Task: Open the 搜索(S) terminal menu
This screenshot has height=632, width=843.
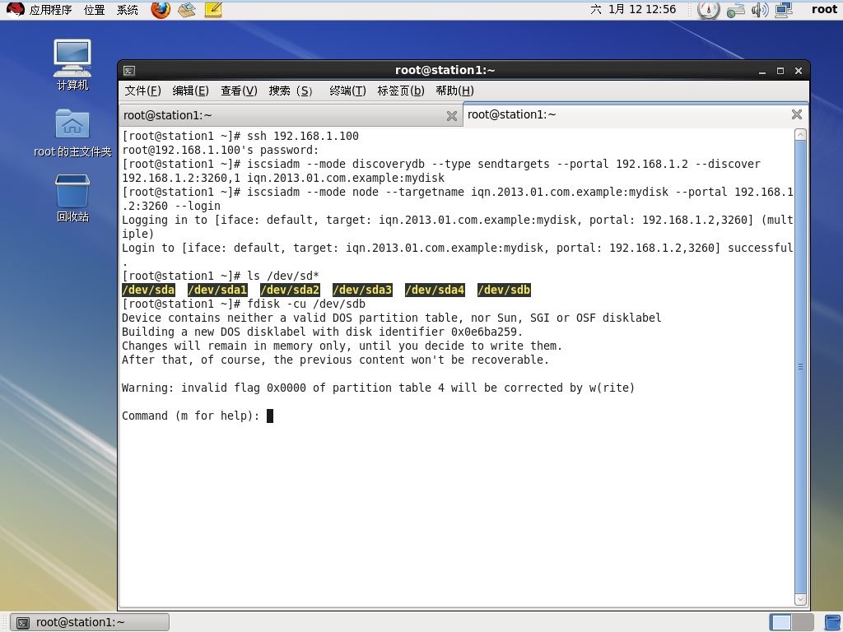Action: pos(291,91)
